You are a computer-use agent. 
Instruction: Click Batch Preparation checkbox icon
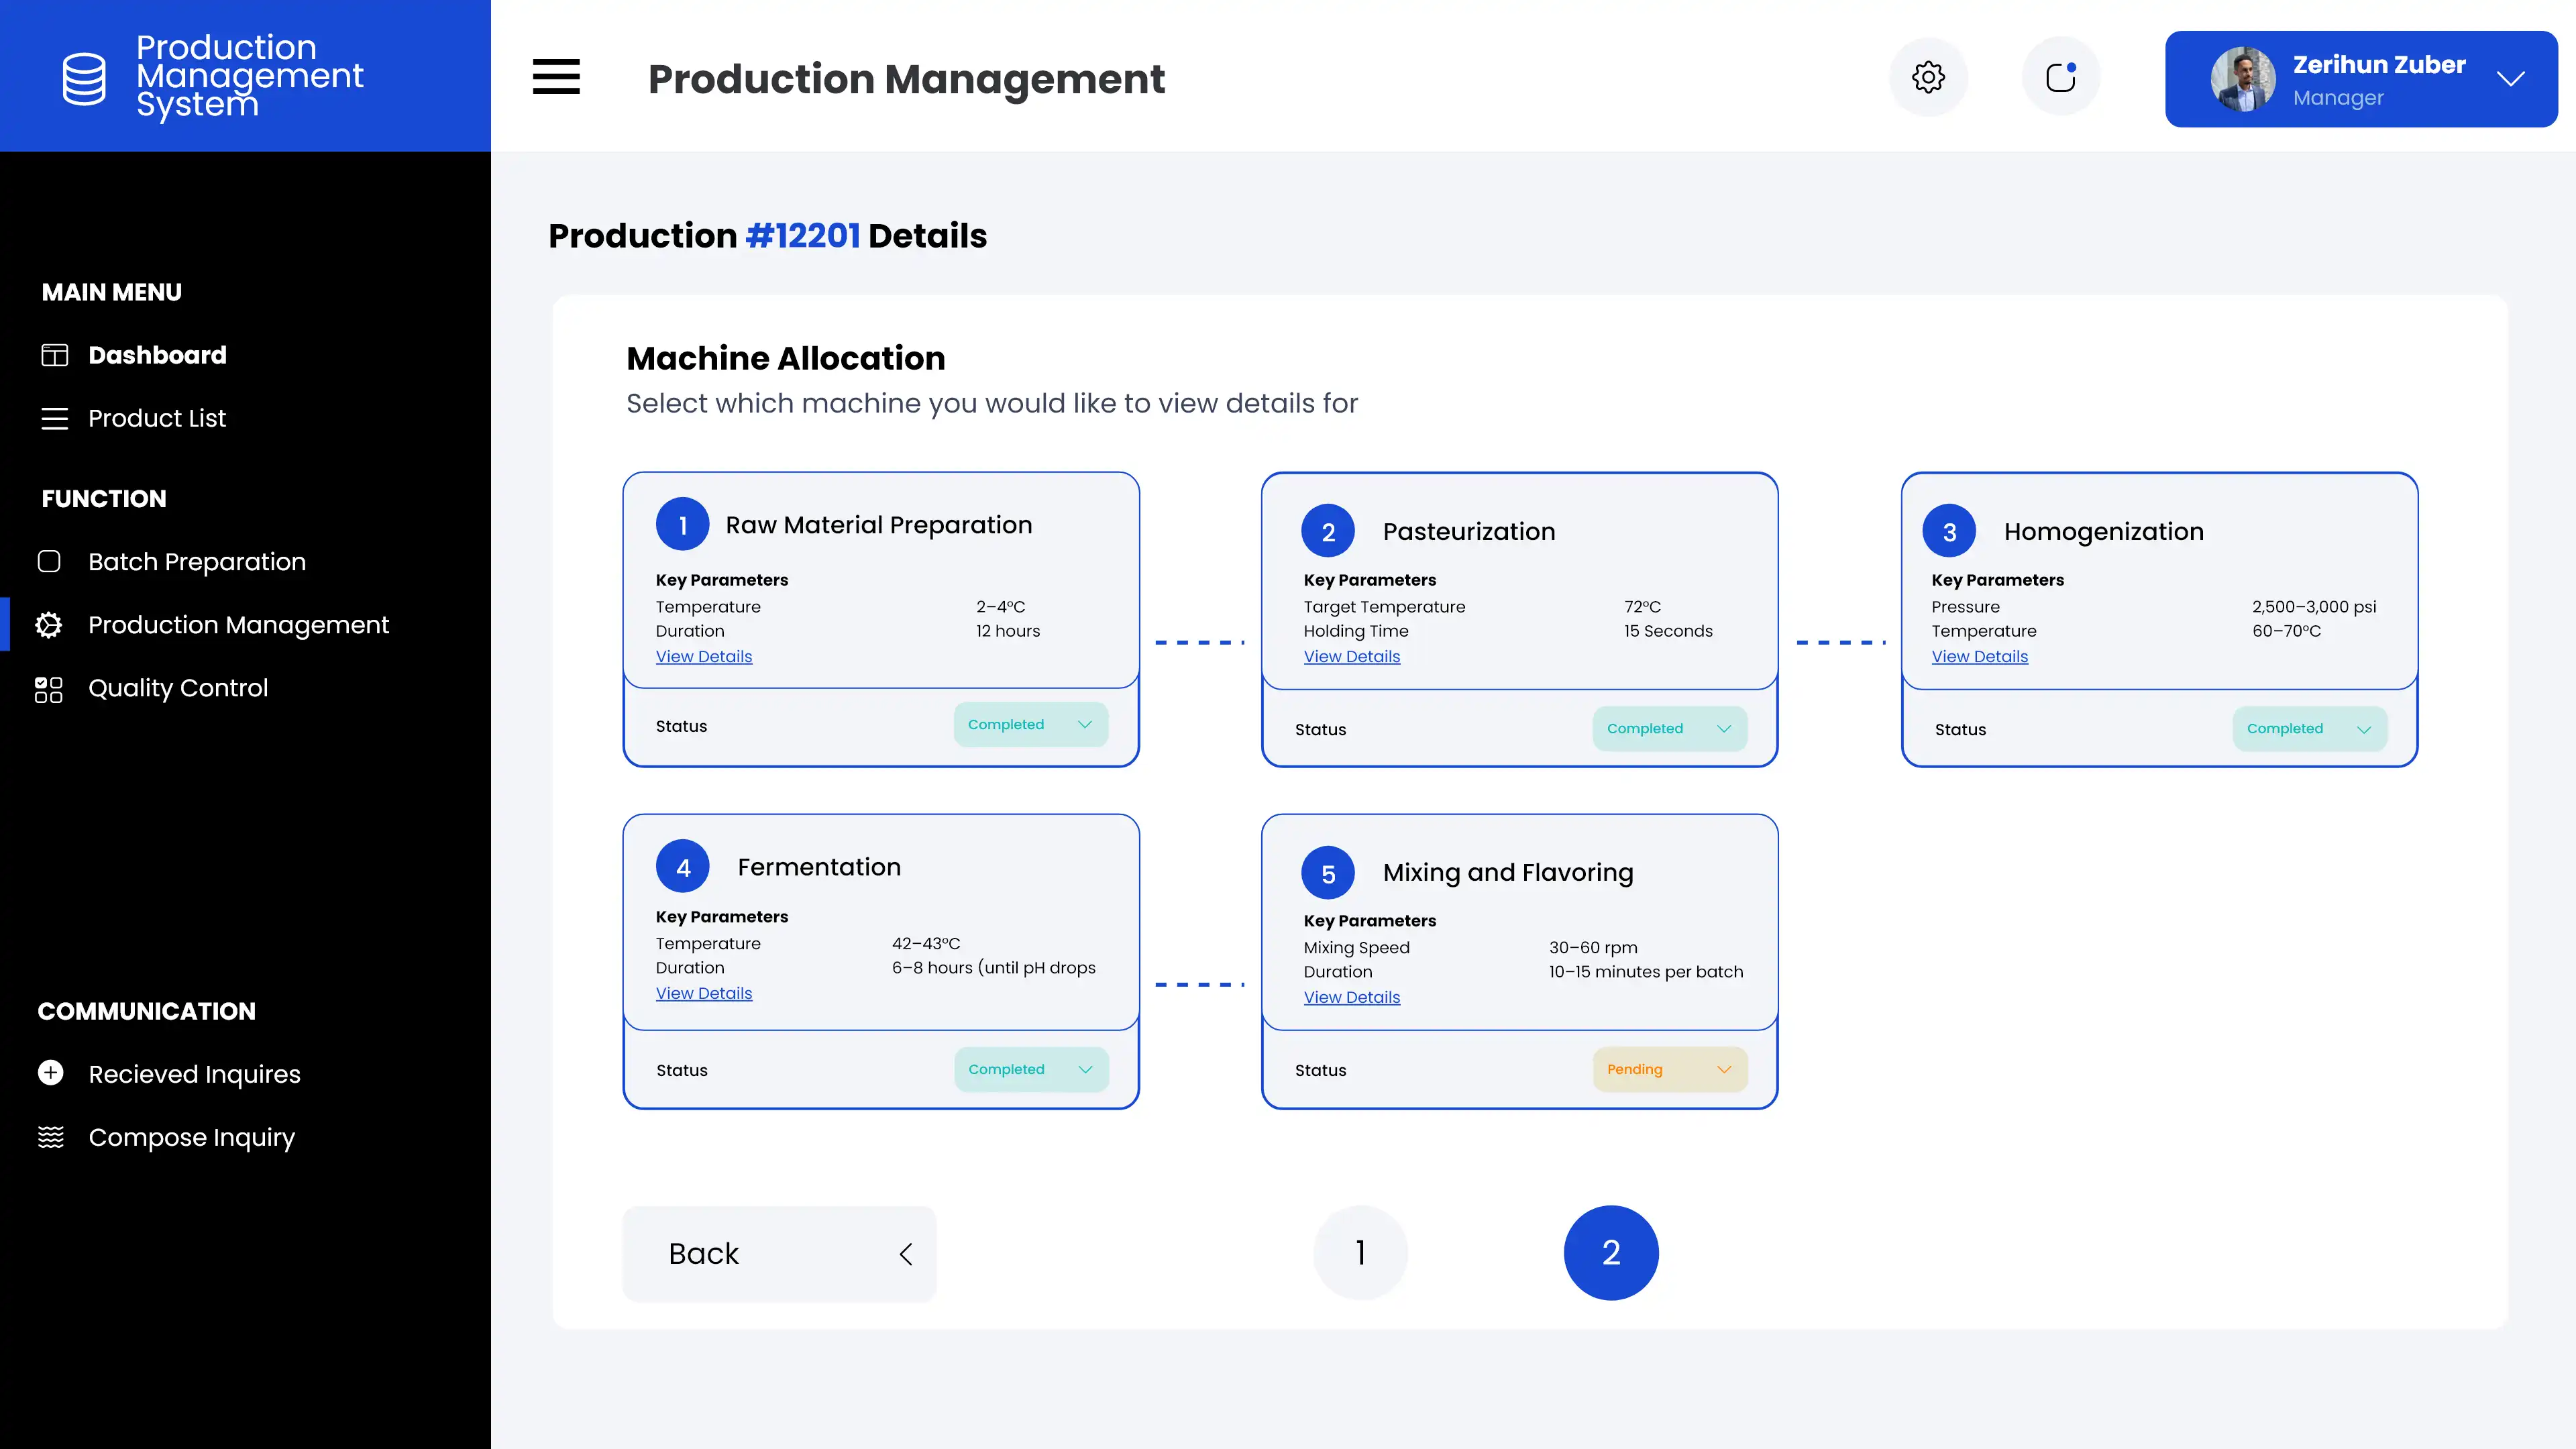click(x=49, y=562)
